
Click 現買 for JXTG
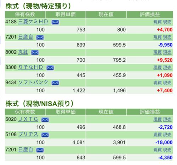(158, 120)
